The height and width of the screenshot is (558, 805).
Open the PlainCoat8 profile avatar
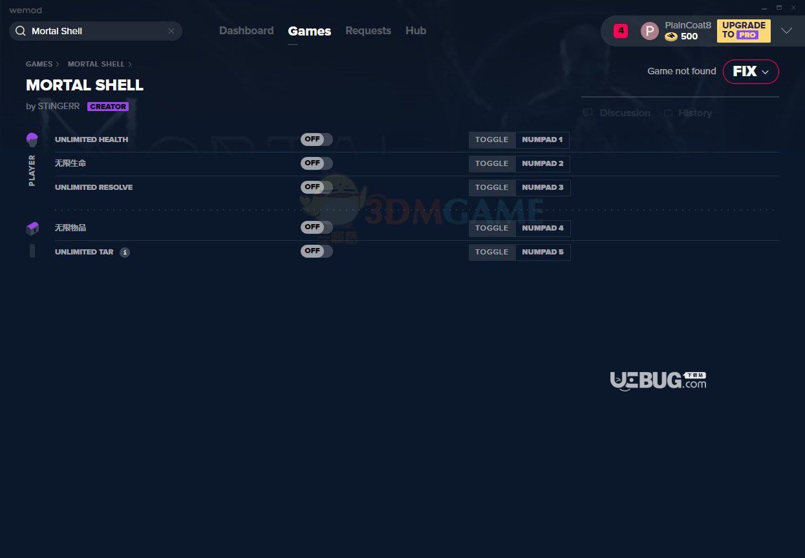click(649, 31)
